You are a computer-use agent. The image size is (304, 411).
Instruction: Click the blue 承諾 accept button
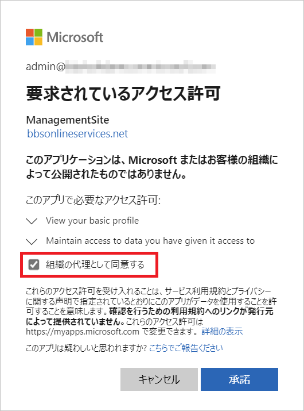tap(239, 379)
